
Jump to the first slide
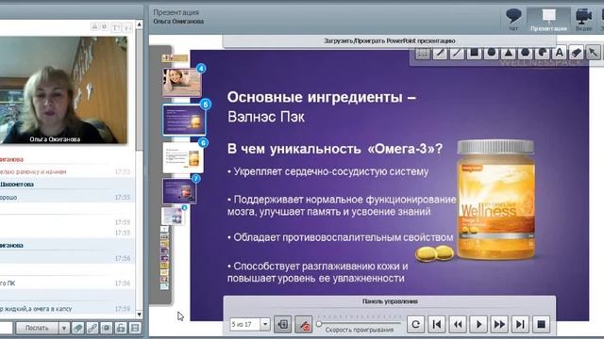(437, 325)
